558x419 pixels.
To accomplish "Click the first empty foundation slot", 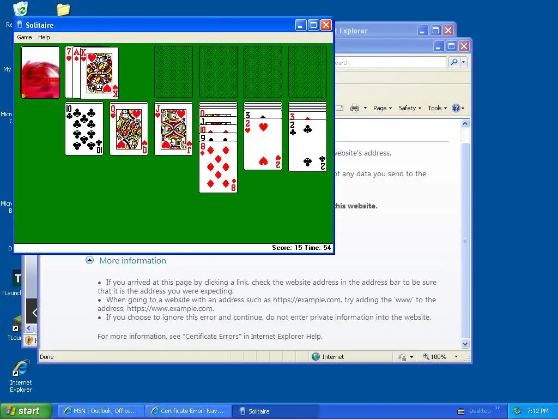I will click(174, 72).
